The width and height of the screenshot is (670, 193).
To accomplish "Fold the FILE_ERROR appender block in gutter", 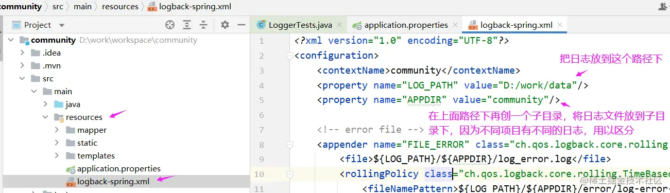I will 289,145.
